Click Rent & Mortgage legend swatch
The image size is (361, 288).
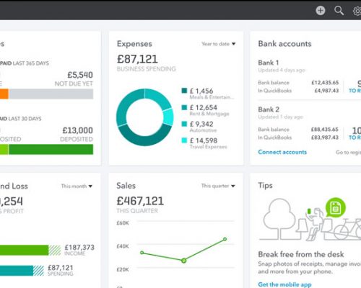[x=184, y=107]
